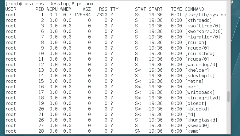Click the [netns] process name
The width and height of the screenshot is (240, 136).
(194, 81)
